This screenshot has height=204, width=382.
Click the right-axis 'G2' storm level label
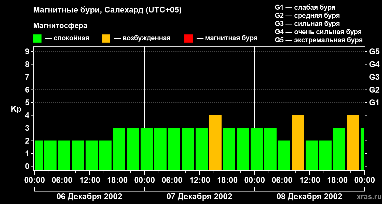tap(374, 90)
